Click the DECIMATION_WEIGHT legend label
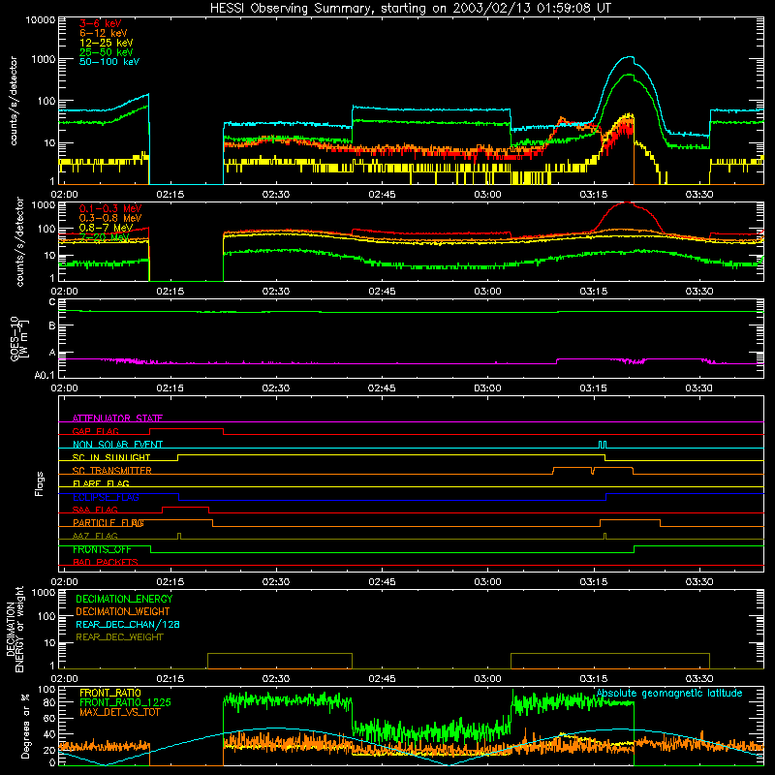 123,612
